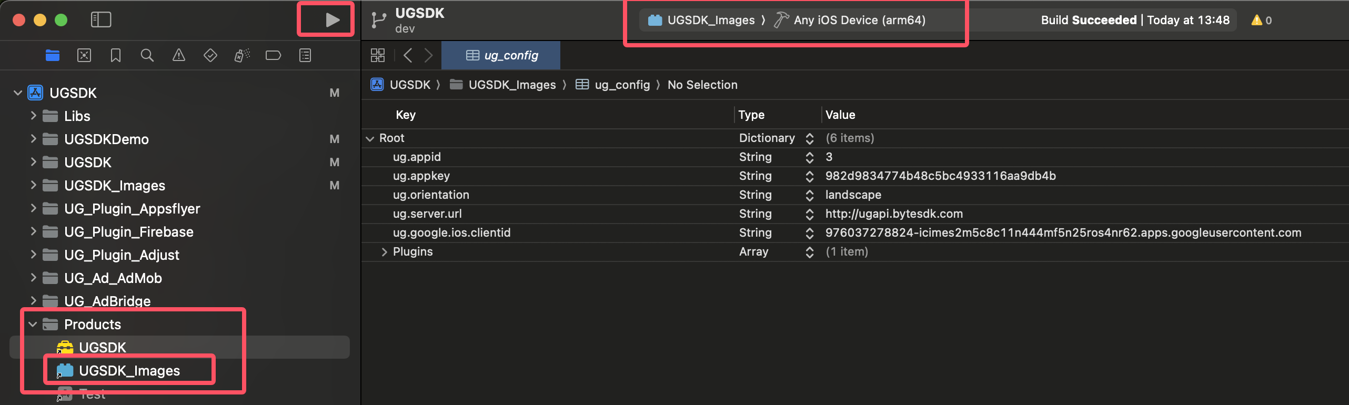The image size is (1349, 405).
Task: Select the ug_config editor tab
Action: (501, 55)
